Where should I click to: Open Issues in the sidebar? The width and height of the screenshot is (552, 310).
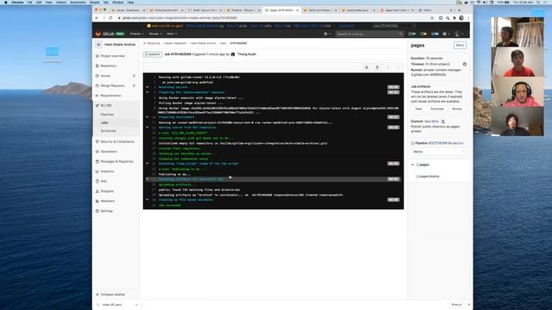tap(105, 76)
